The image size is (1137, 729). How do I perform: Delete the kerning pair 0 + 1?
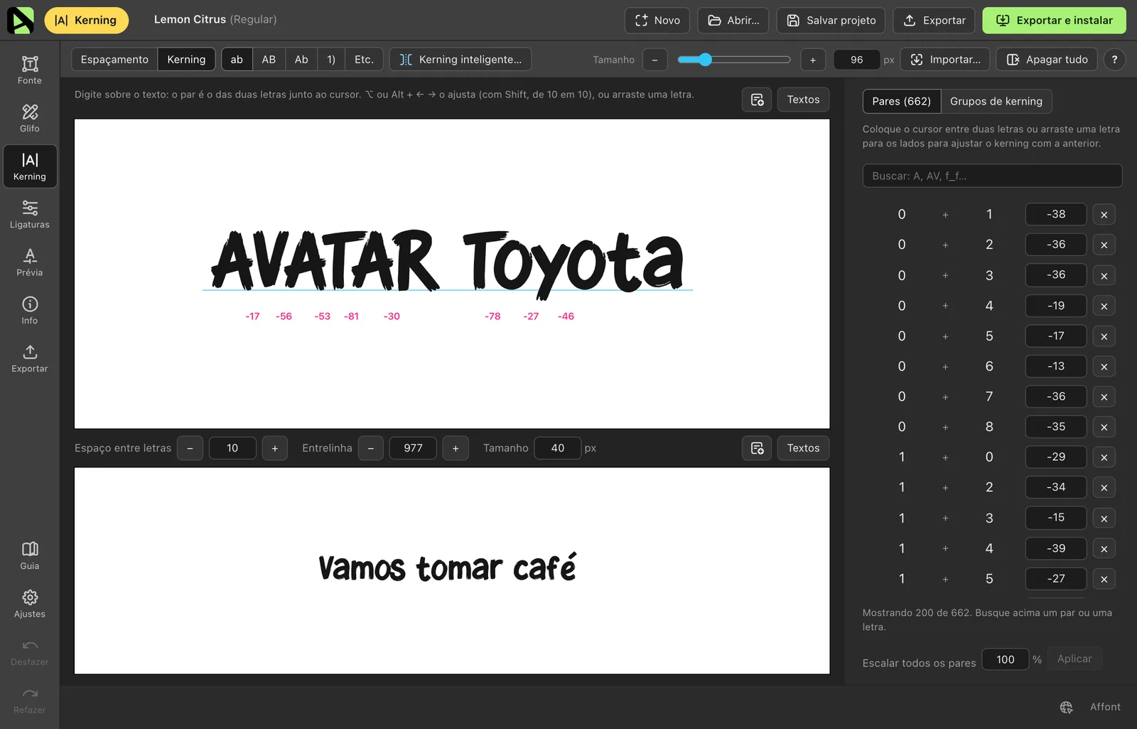click(1104, 215)
